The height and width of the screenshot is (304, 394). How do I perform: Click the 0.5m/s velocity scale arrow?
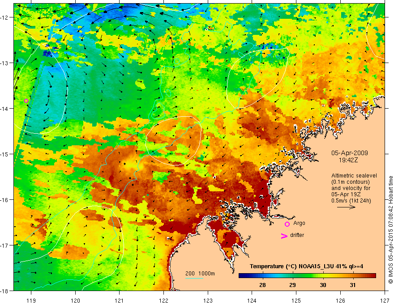[x=346, y=207]
